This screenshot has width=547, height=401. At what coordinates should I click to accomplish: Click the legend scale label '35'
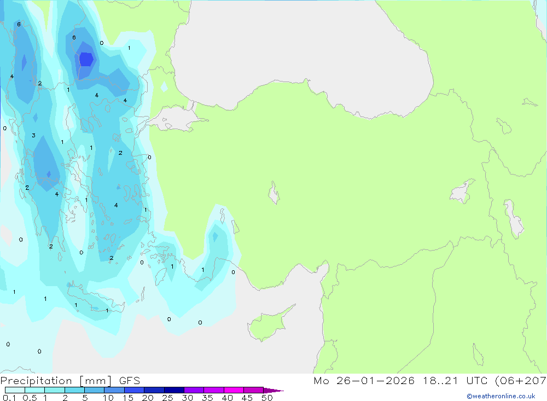[x=207, y=398]
